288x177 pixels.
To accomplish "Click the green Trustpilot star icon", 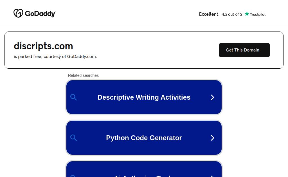I will pyautogui.click(x=247, y=14).
